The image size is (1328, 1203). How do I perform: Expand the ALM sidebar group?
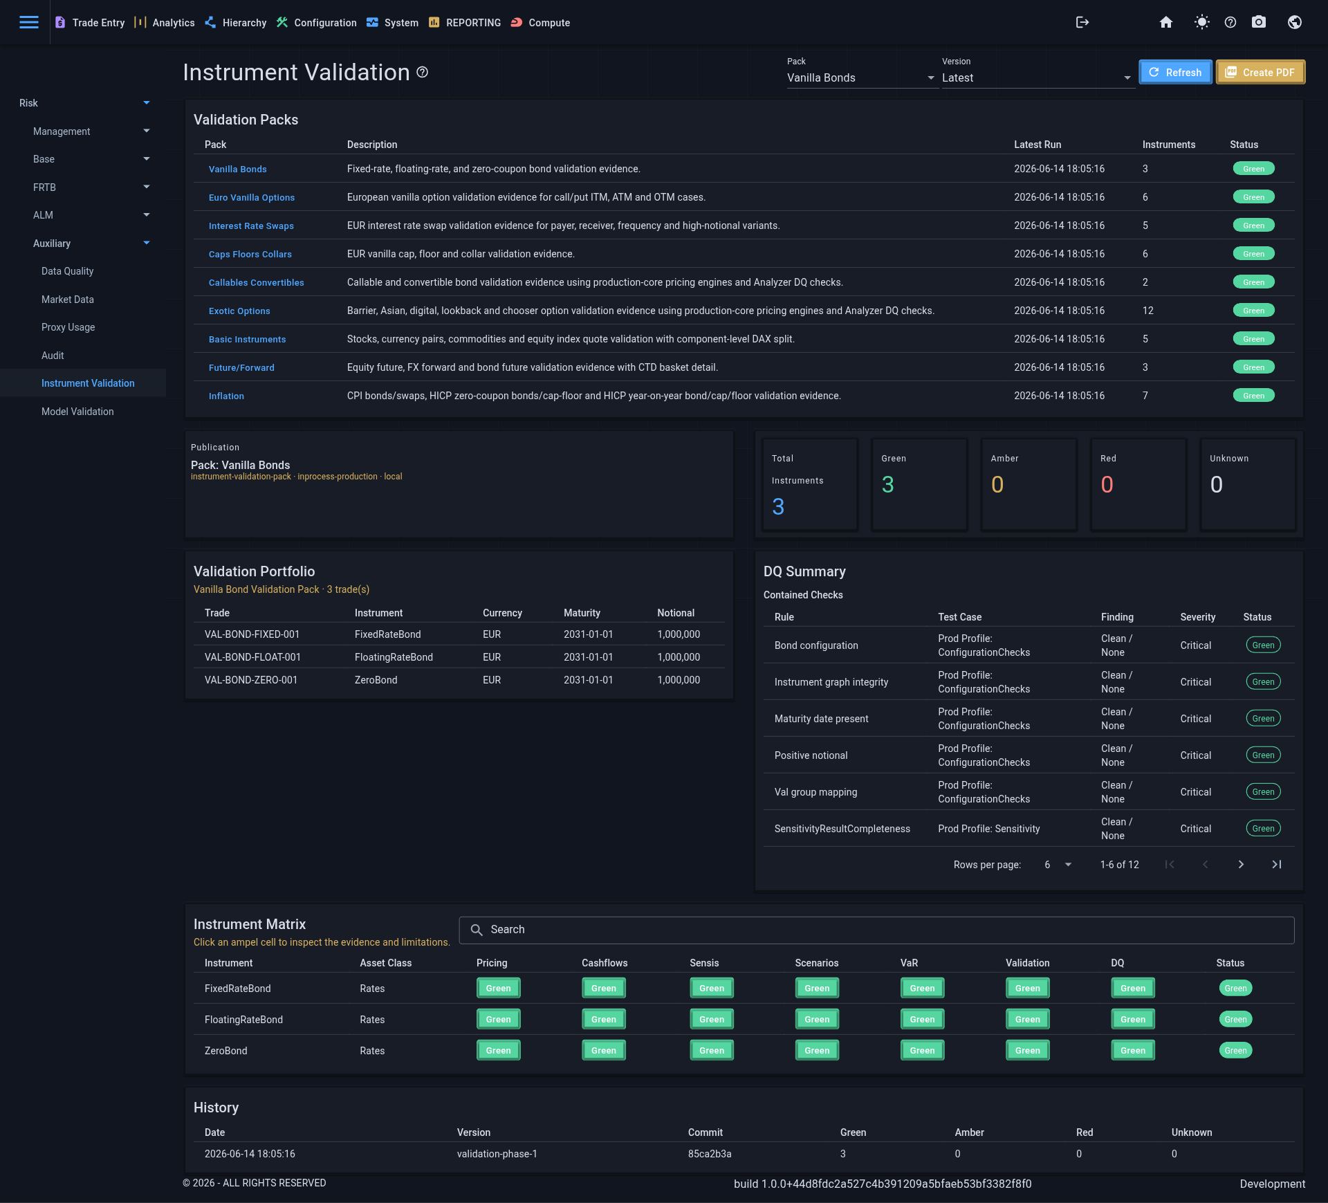coord(83,215)
